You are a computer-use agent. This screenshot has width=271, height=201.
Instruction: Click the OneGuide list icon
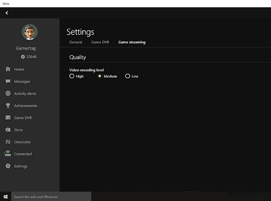coord(8,142)
